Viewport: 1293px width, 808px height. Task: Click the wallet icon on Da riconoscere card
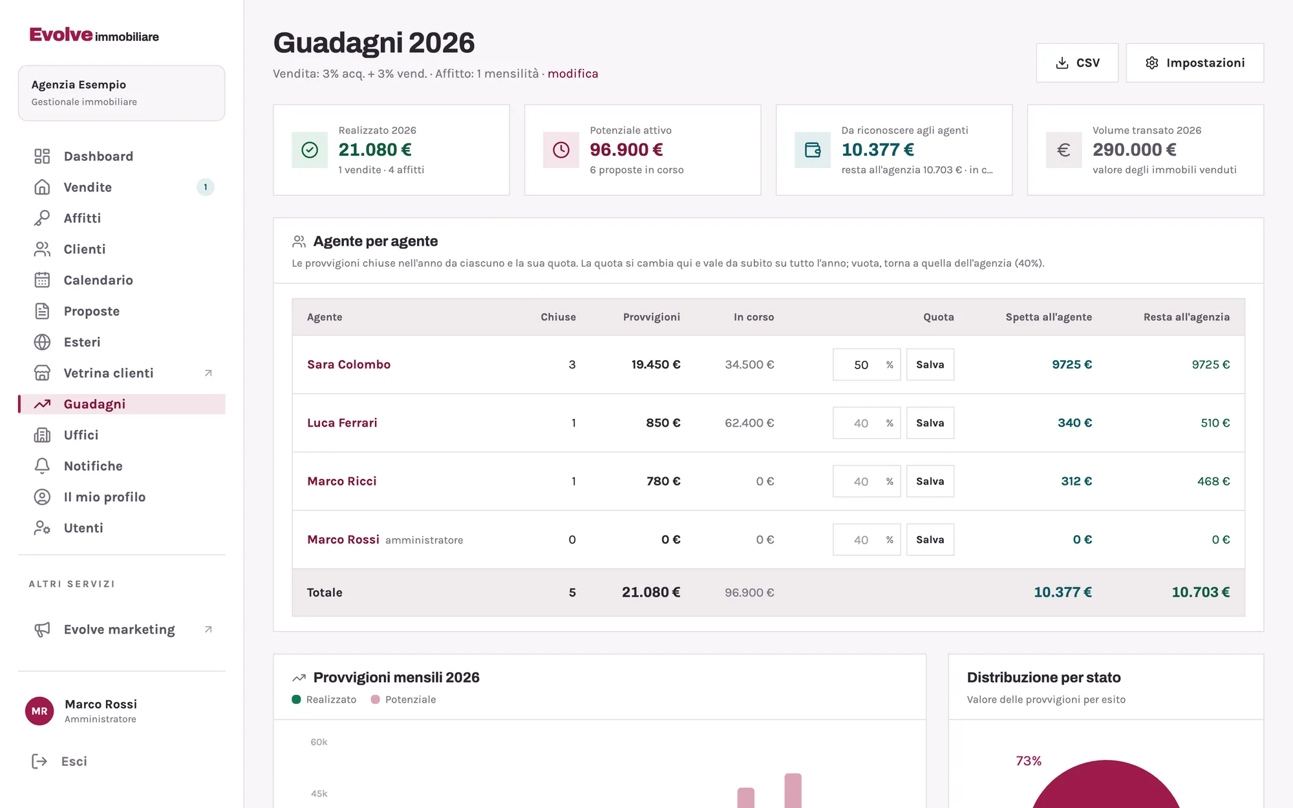(813, 151)
